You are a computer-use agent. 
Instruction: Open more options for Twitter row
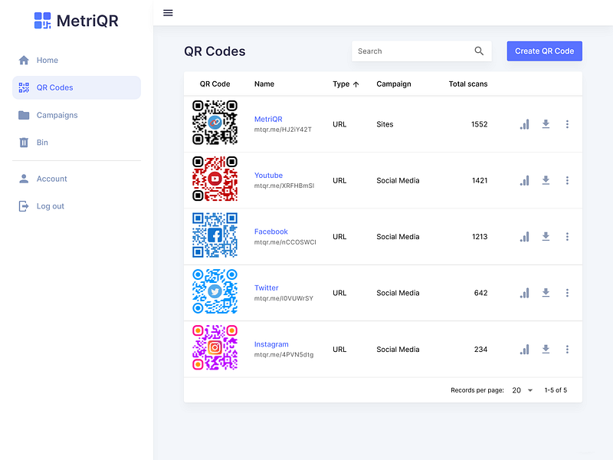click(x=567, y=293)
